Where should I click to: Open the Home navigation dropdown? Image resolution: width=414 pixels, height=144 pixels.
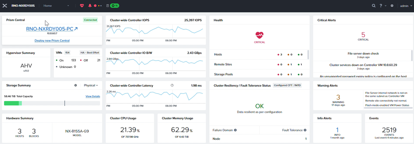tap(56, 6)
